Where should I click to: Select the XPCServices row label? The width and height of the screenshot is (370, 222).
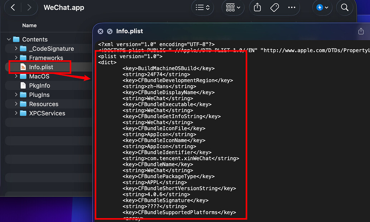pyautogui.click(x=47, y=113)
